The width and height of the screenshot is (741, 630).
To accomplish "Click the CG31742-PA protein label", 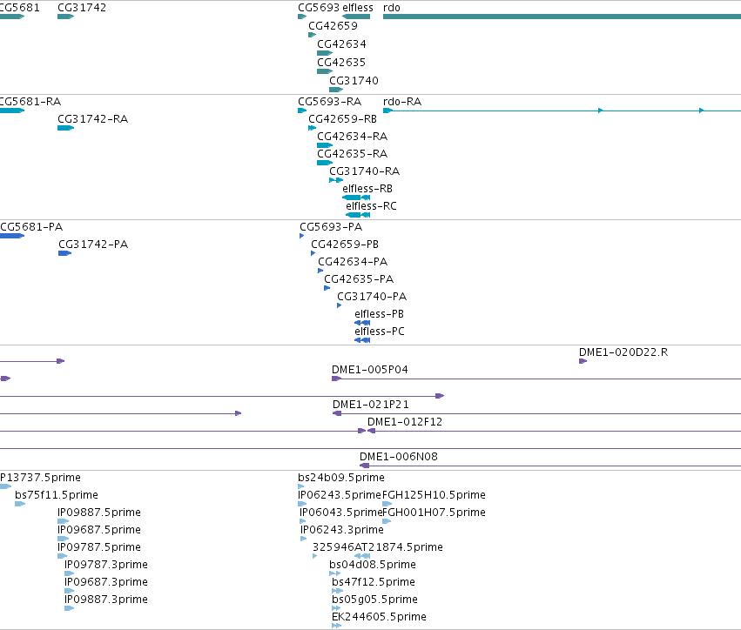I will [x=93, y=245].
